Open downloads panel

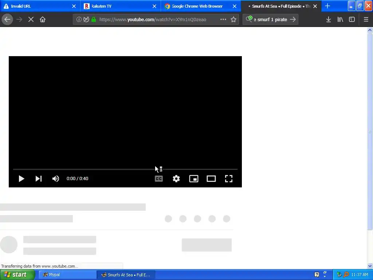[329, 20]
